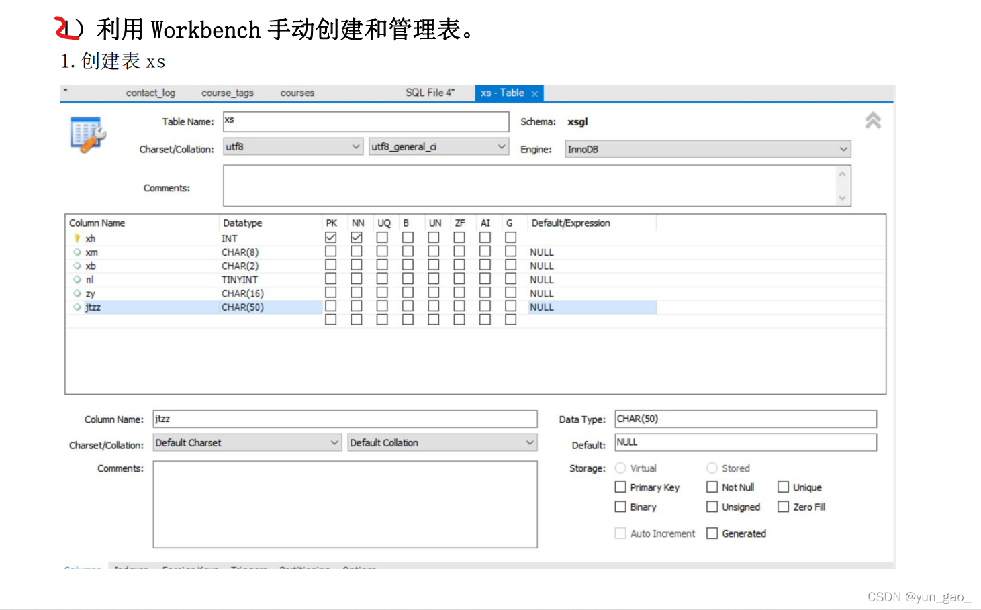The height and width of the screenshot is (610, 981).
Task: Click diamond icon of xb column
Action: 77,266
